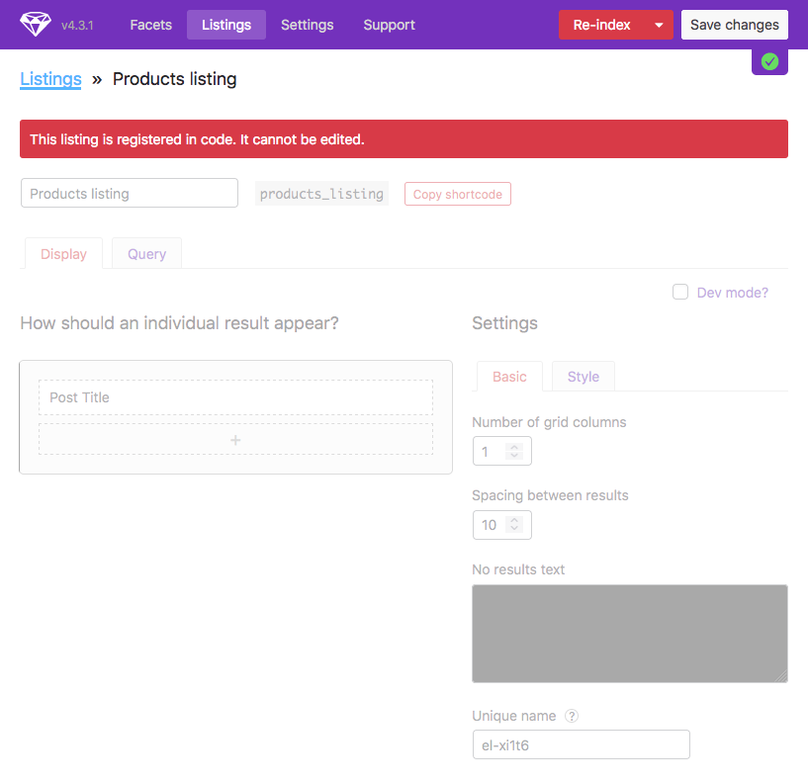
Task: Click the registered in code warning banner
Action: point(404,139)
